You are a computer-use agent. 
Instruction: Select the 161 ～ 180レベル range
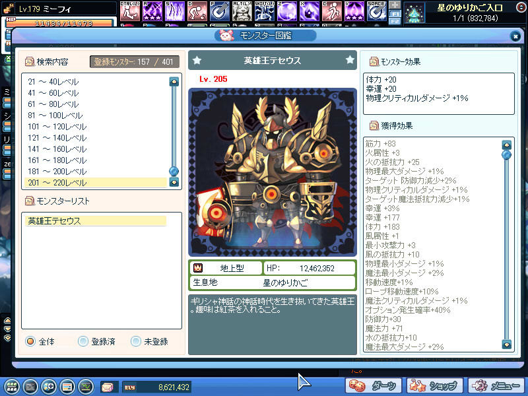tap(96, 160)
